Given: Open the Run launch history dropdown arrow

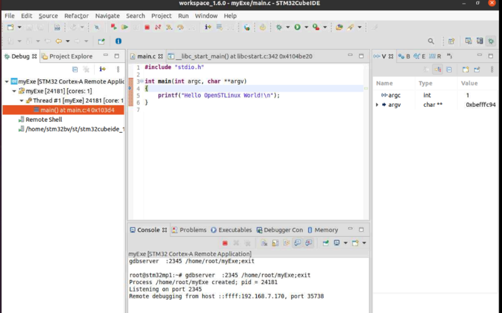Looking at the screenshot, I should (306, 27).
